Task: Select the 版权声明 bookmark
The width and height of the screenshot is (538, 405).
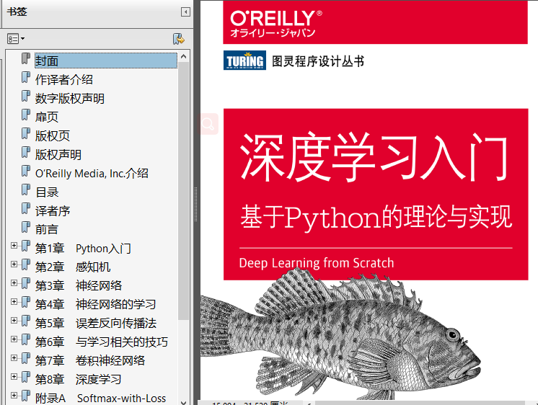Action: [x=58, y=155]
